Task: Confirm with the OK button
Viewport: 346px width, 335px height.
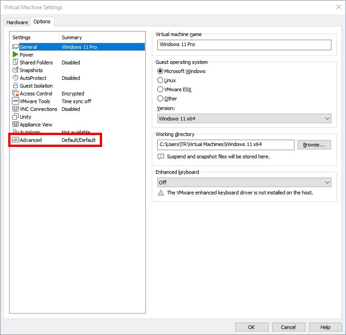Action: [252, 327]
